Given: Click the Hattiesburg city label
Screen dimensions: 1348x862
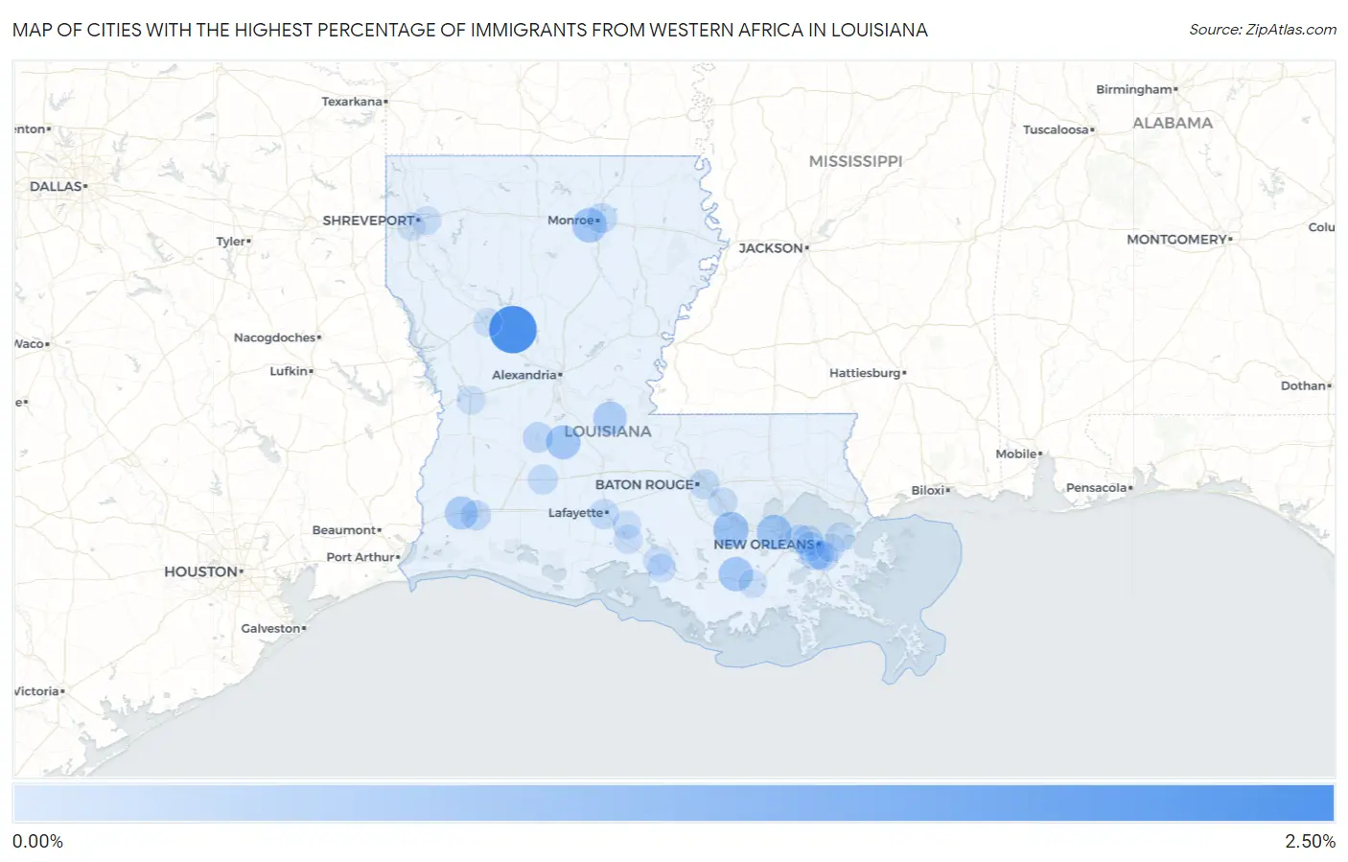Looking at the screenshot, I should (865, 373).
